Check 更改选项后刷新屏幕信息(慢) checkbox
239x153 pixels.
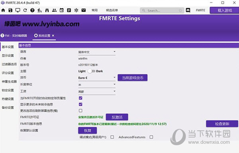click(x=80, y=110)
